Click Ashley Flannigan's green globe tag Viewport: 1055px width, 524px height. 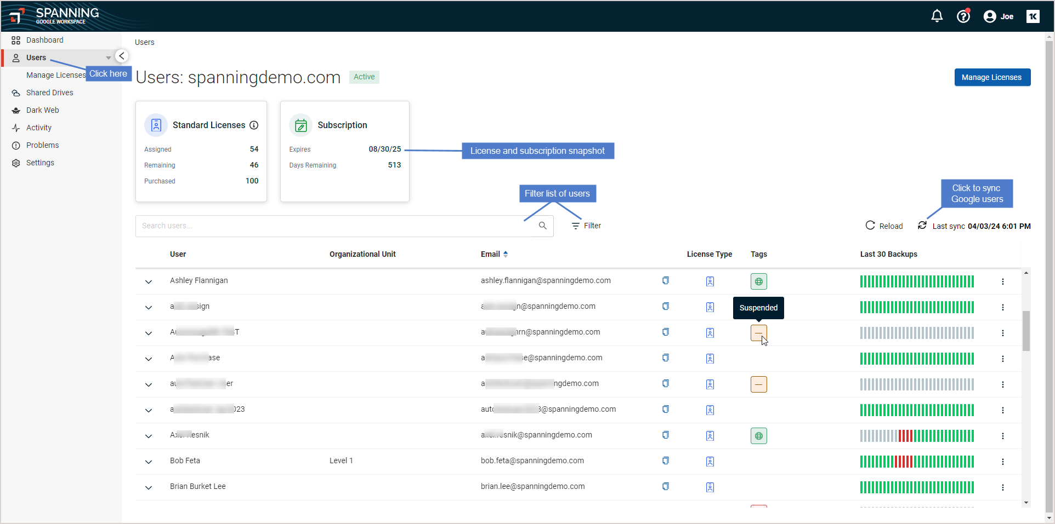(758, 281)
